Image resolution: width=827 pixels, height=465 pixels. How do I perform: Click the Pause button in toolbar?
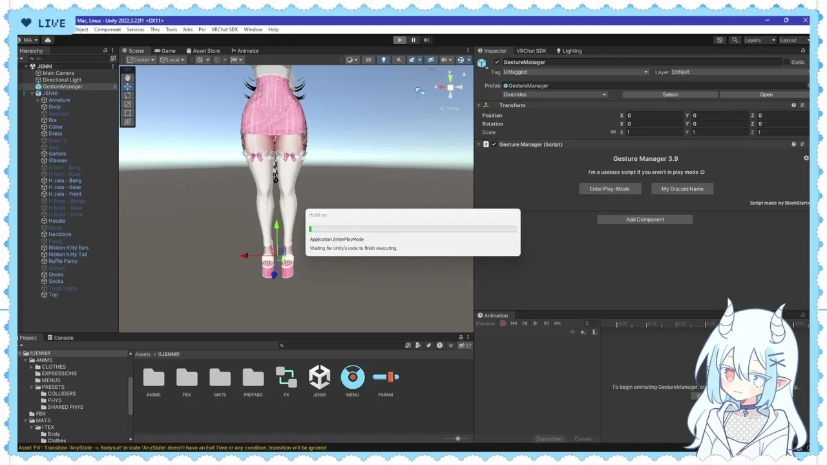413,40
